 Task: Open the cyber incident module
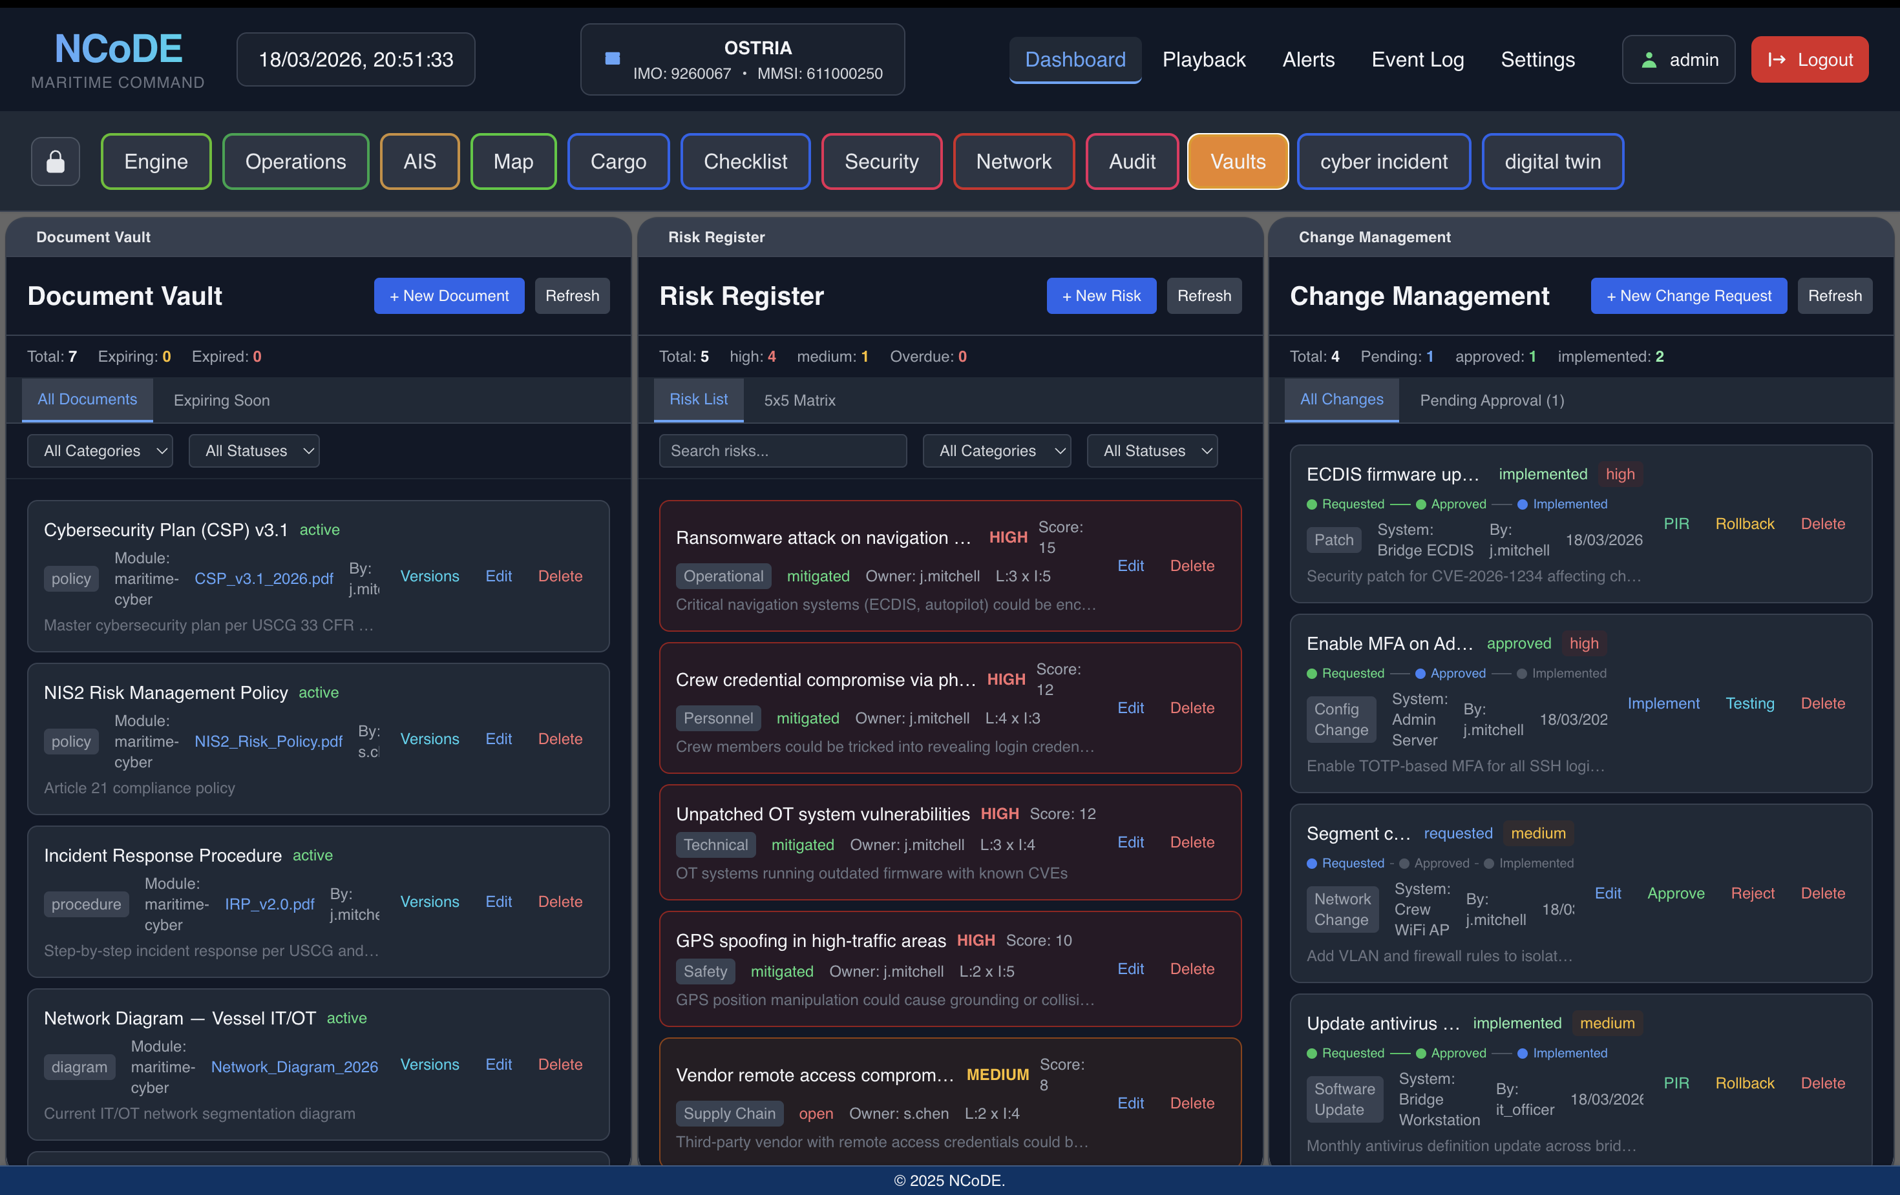(x=1383, y=161)
